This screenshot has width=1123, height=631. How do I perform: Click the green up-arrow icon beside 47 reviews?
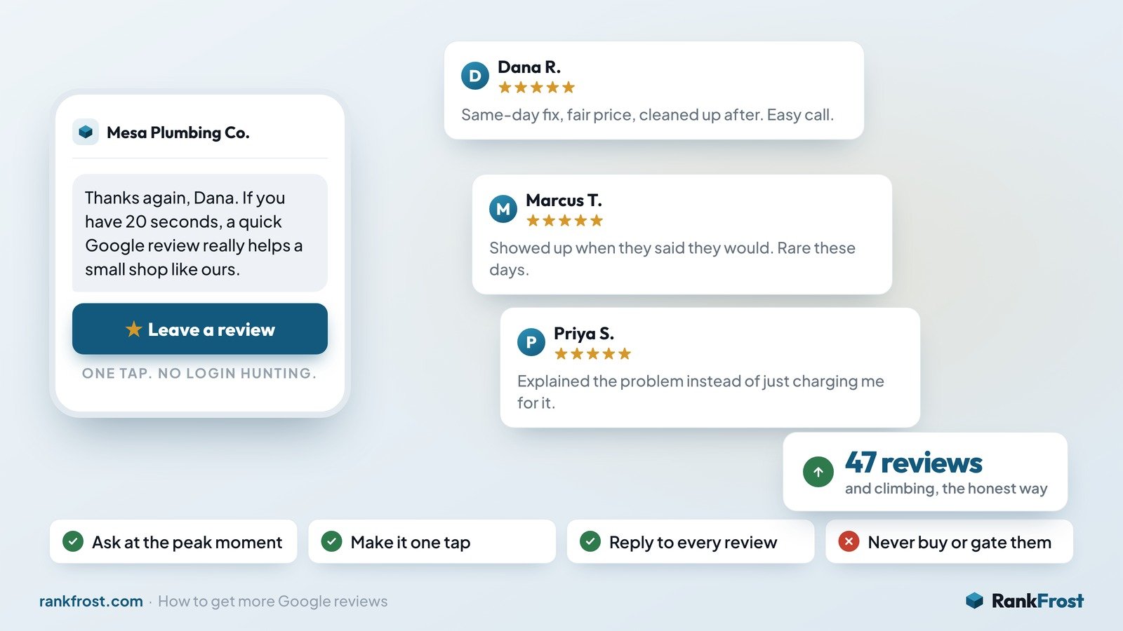pos(818,472)
